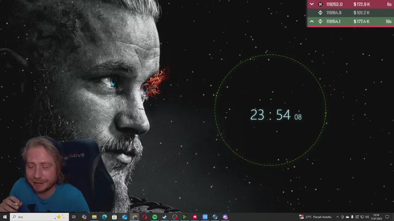Open the Action Center notifications icon
This screenshot has width=394, height=221.
point(387,217)
